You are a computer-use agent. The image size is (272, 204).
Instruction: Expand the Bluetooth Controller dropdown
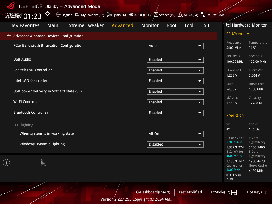175,113
